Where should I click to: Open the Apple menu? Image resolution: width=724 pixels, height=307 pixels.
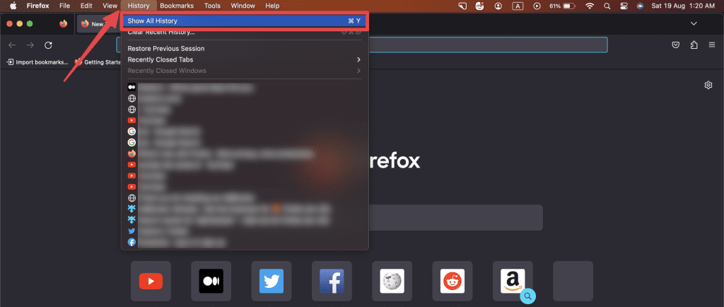click(x=13, y=6)
